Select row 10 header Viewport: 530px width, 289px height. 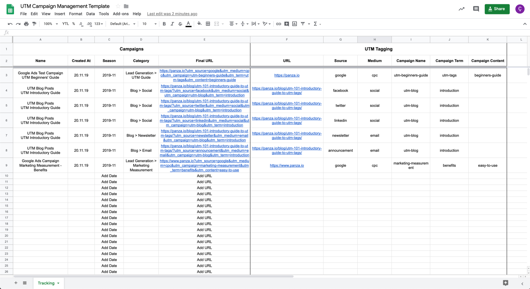click(x=6, y=176)
